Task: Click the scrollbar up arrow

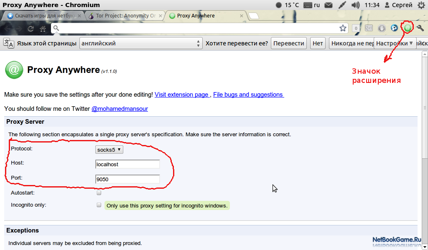Action: click(425, 54)
